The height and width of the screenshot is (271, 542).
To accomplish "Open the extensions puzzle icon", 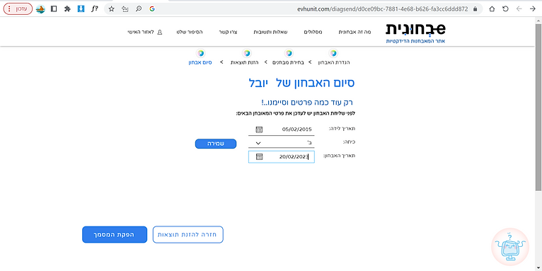I will point(67,9).
